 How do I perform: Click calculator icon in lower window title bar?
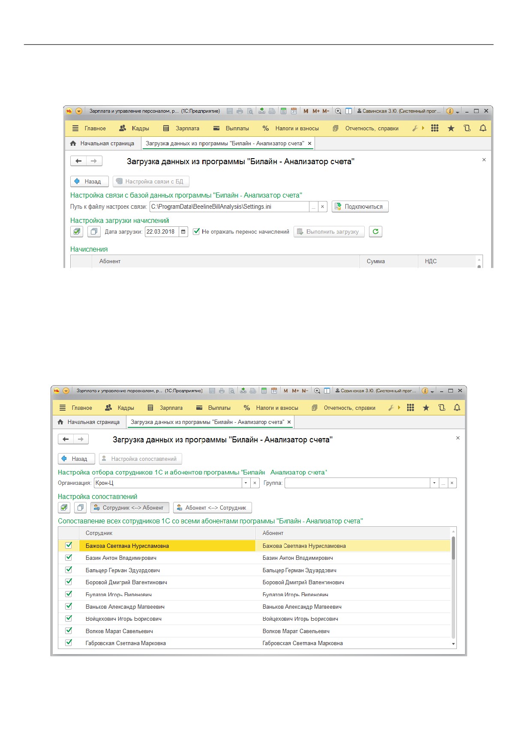tap(264, 391)
